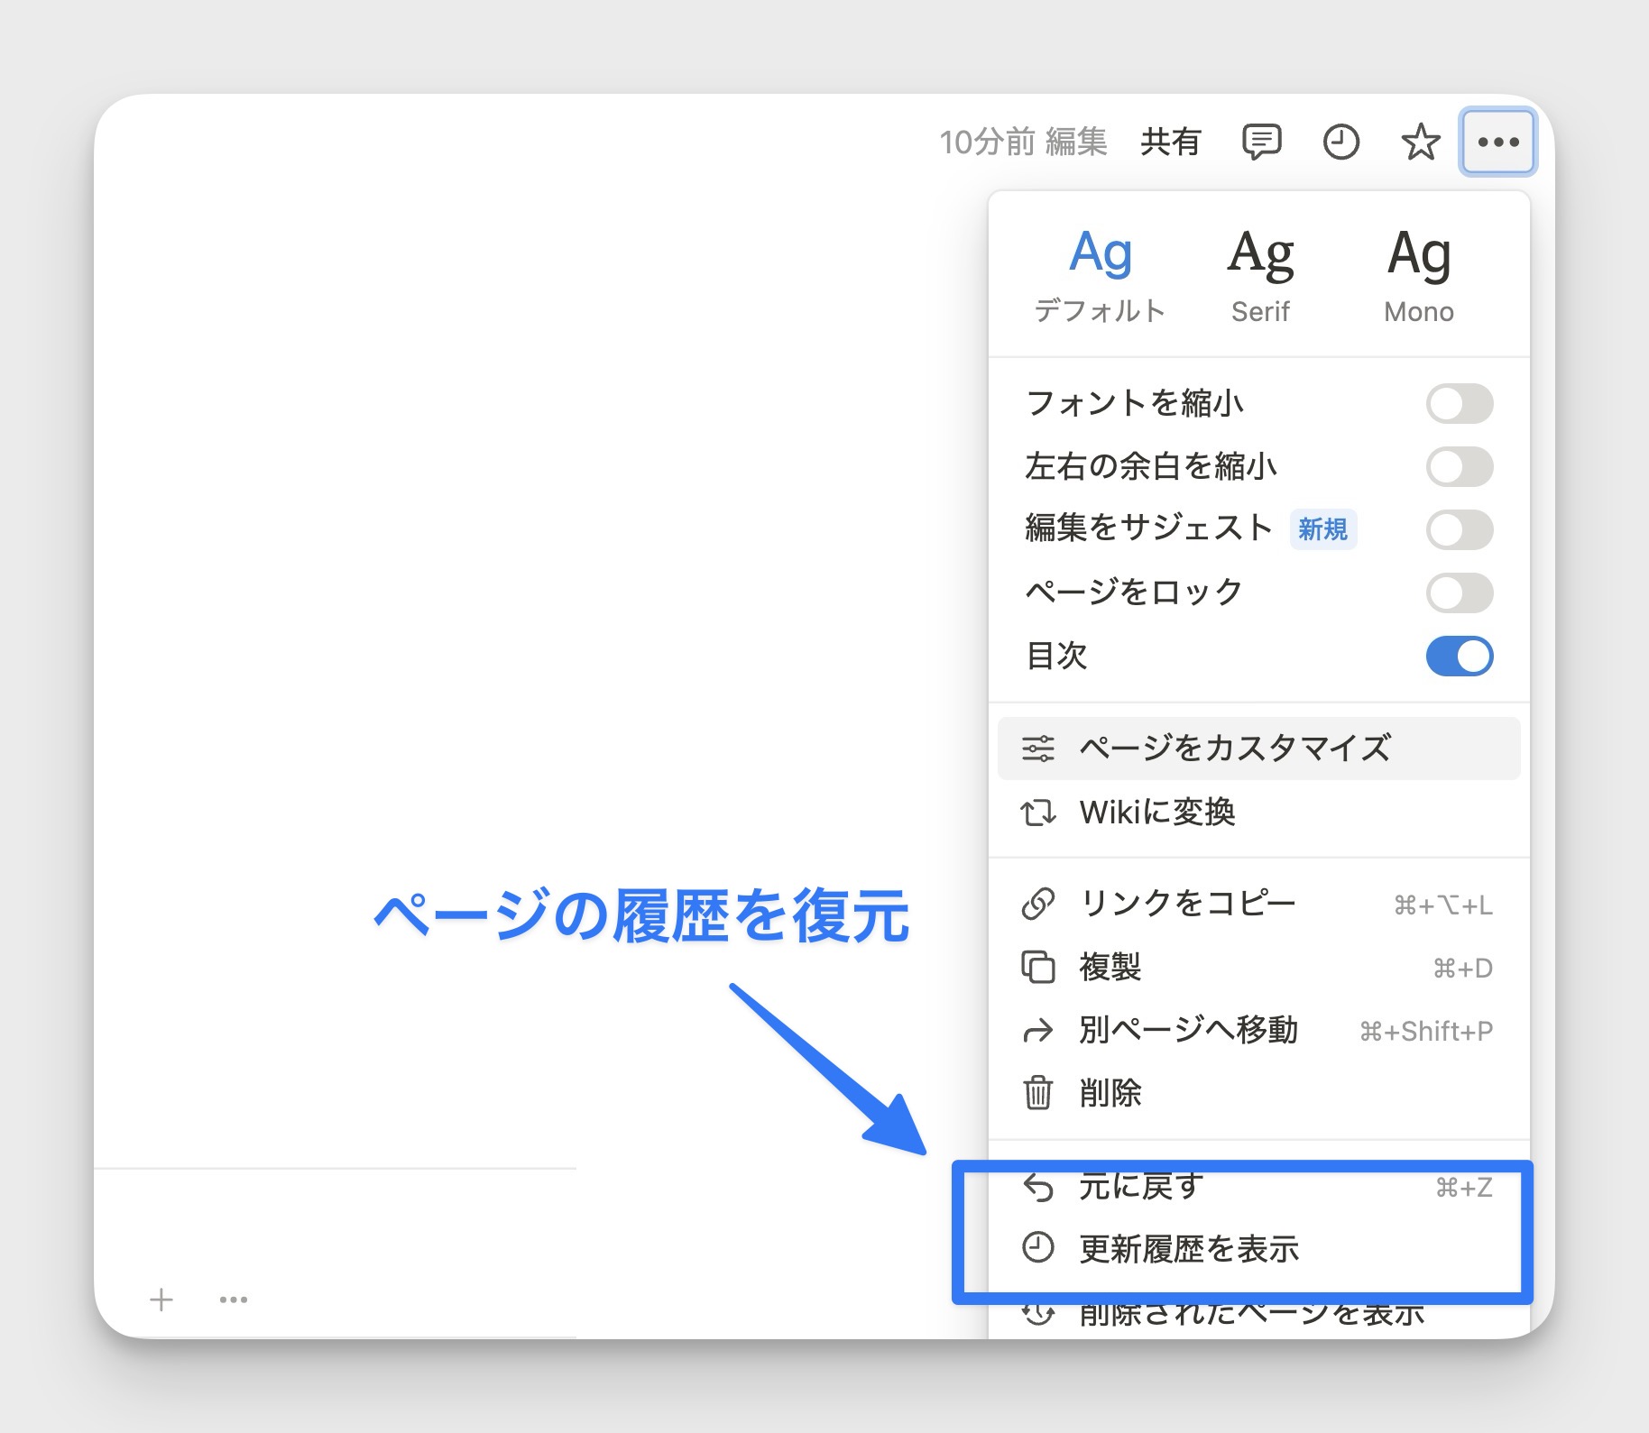Choose リンクをコピー menu entry
Screen dimensions: 1649x1433
pos(1258,904)
